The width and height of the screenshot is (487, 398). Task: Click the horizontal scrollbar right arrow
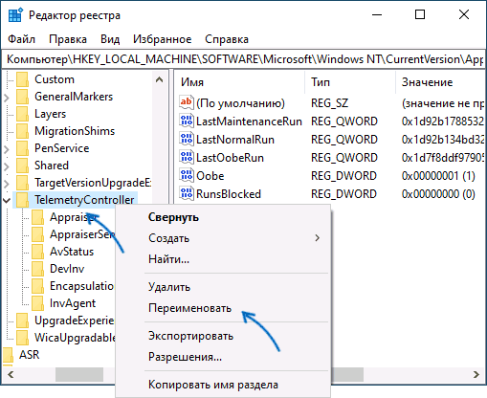(x=476, y=374)
